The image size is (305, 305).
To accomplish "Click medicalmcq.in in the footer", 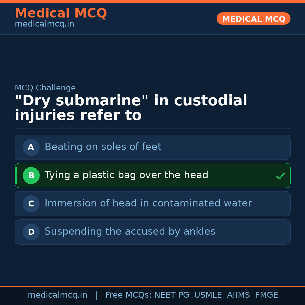I will (x=57, y=295).
